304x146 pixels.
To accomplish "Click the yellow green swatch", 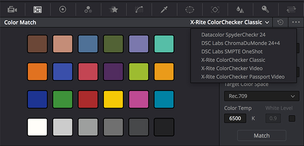I will [139, 72].
